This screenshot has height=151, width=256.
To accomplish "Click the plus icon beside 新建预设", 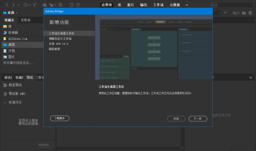I will coord(5,102).
